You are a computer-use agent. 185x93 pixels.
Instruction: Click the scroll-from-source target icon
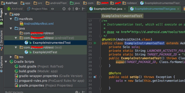pyautogui.click(x=64, y=9)
